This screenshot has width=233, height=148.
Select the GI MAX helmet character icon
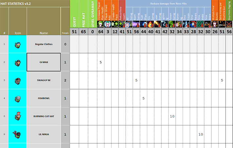point(18,63)
